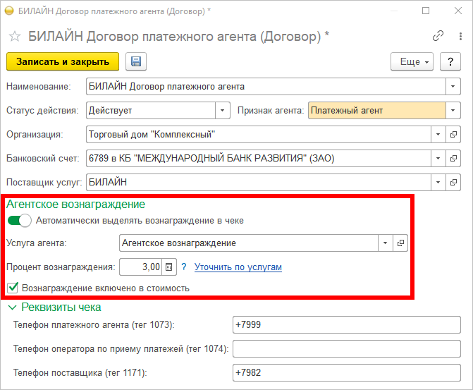Click the yellow 1C application icon in title bar
Screen dimensions: 473x390
[9, 11]
